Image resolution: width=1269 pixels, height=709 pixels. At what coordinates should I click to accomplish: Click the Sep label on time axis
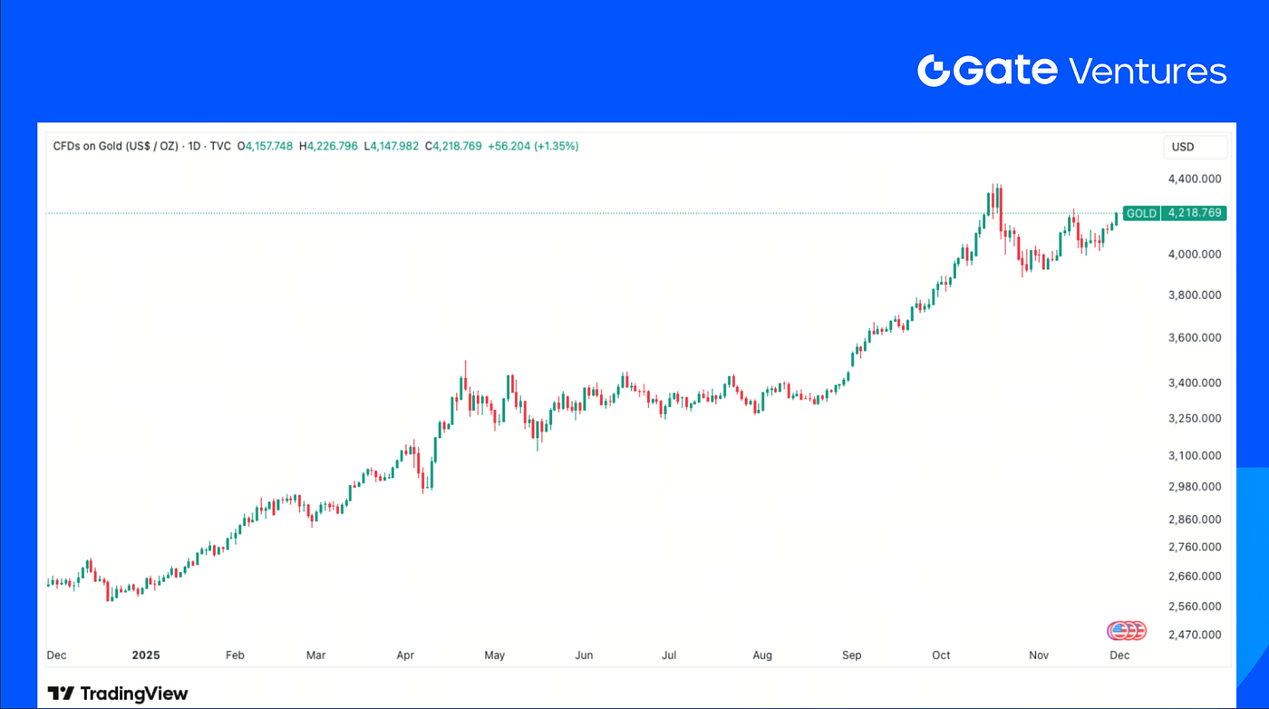coord(852,655)
